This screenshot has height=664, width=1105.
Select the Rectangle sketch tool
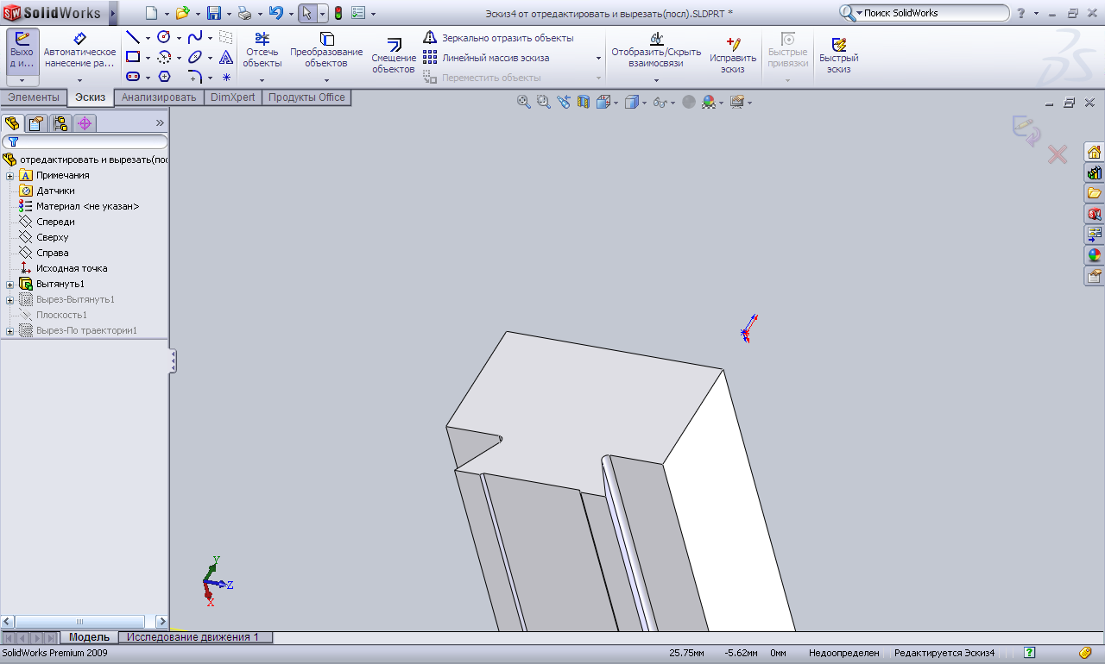tap(133, 57)
